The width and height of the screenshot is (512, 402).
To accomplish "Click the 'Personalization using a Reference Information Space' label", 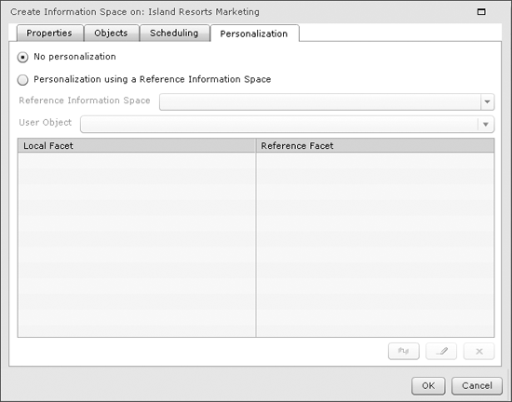I will click(x=152, y=79).
